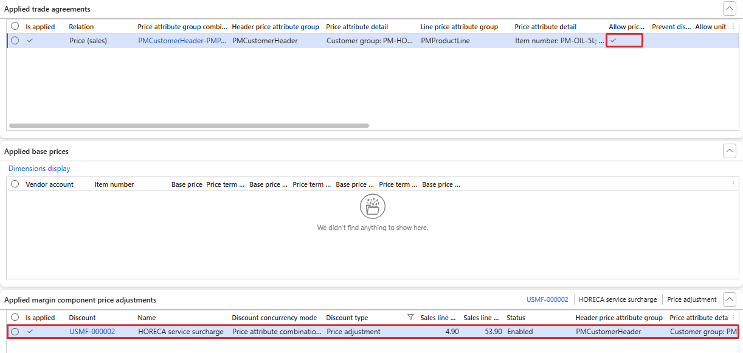Open PMCustomerHeader-PMP... combination link

coord(182,41)
